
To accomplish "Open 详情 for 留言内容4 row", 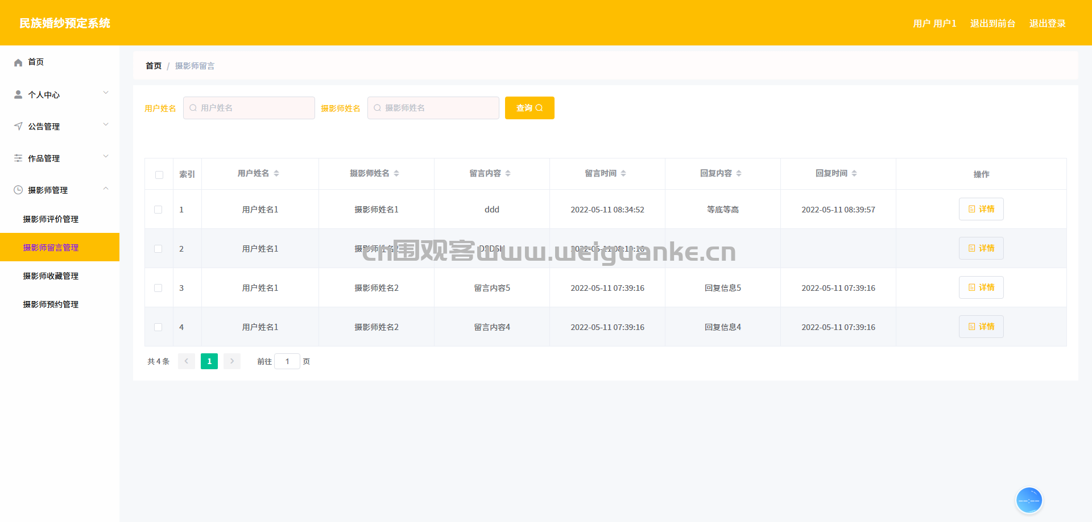I will coord(981,327).
